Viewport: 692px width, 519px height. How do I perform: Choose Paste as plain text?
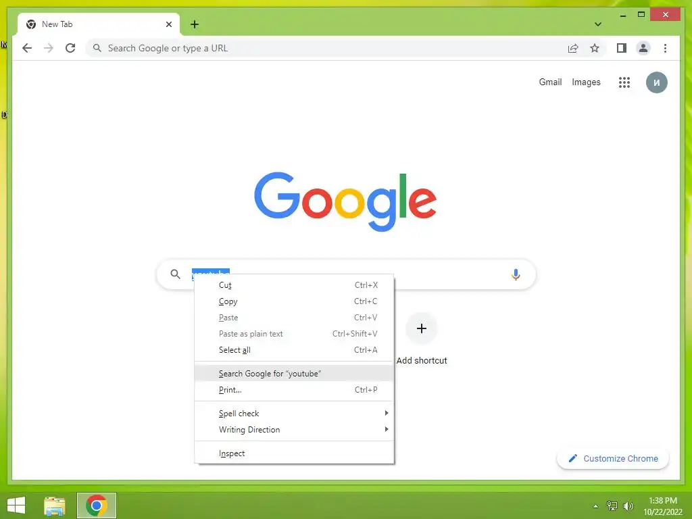[294, 334]
